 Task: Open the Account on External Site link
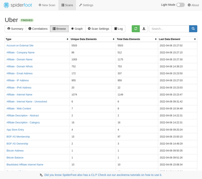[x=20, y=45]
